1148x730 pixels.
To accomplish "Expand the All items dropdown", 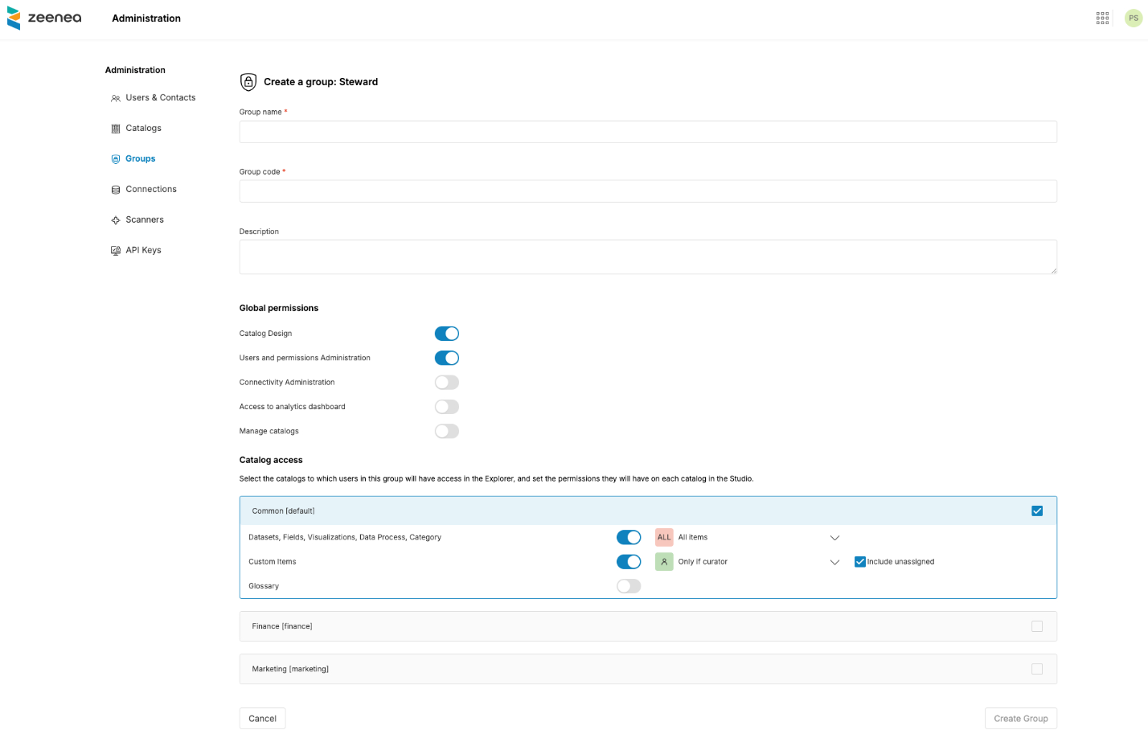I will click(x=834, y=538).
